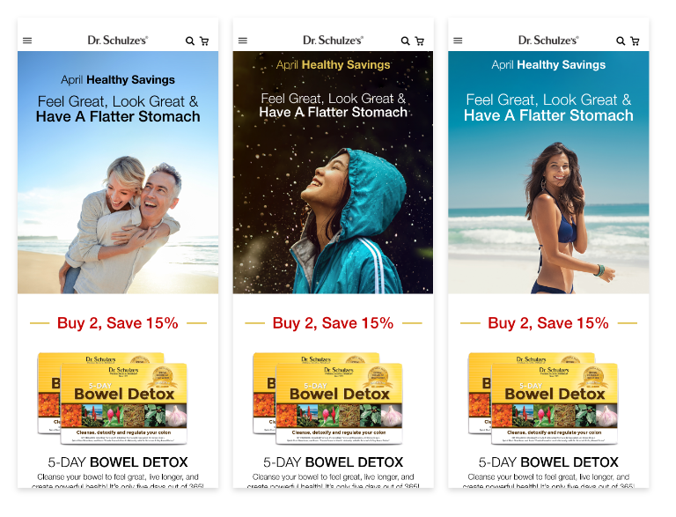Open hamburger menu in rain jacket mockup
This screenshot has width=676, height=517.
[x=243, y=41]
